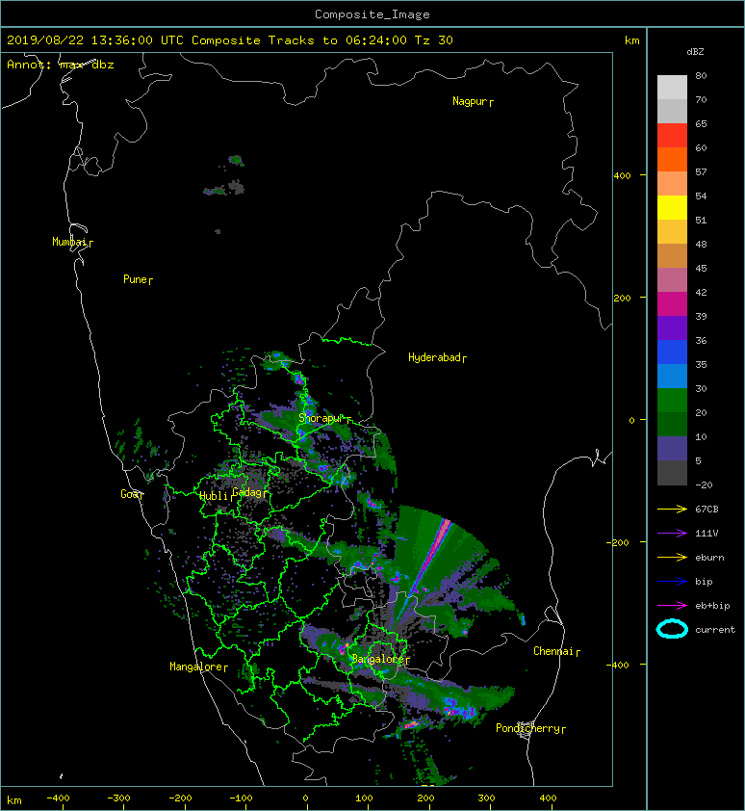The width and height of the screenshot is (745, 811).
Task: Click the Annot: max dbz annotation text
Action: click(61, 65)
